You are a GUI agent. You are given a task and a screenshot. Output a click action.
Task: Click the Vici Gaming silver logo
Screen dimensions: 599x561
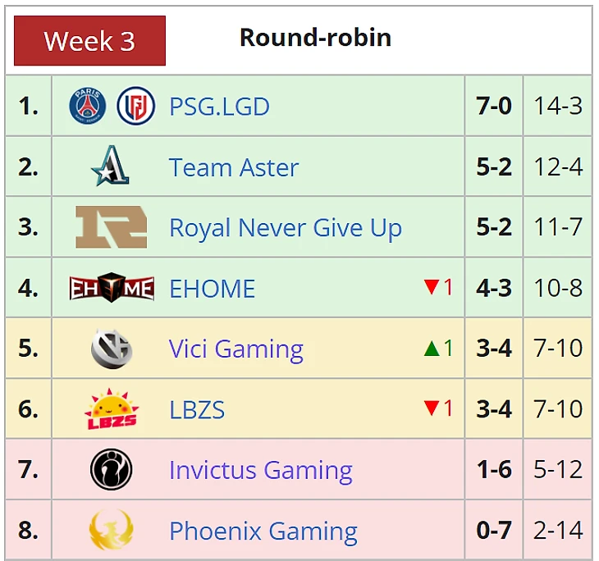[x=112, y=349]
